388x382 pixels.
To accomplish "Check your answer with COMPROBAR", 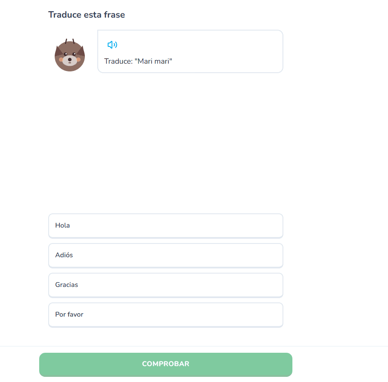I will pos(165,364).
